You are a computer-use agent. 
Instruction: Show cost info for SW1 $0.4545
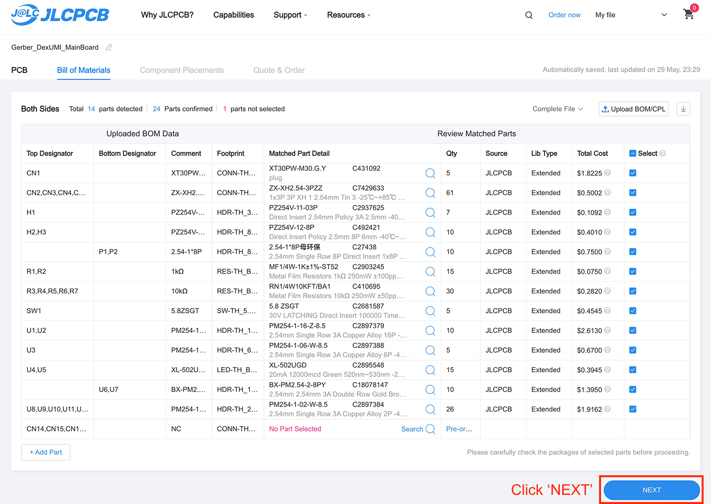click(607, 311)
